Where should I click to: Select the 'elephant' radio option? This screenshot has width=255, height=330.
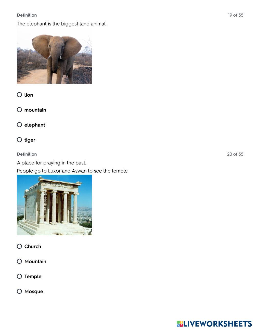point(19,125)
